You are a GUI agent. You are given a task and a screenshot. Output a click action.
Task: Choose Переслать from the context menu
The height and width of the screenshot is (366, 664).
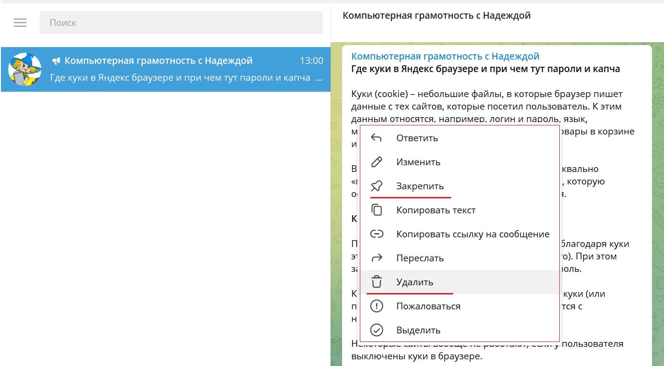pyautogui.click(x=419, y=258)
